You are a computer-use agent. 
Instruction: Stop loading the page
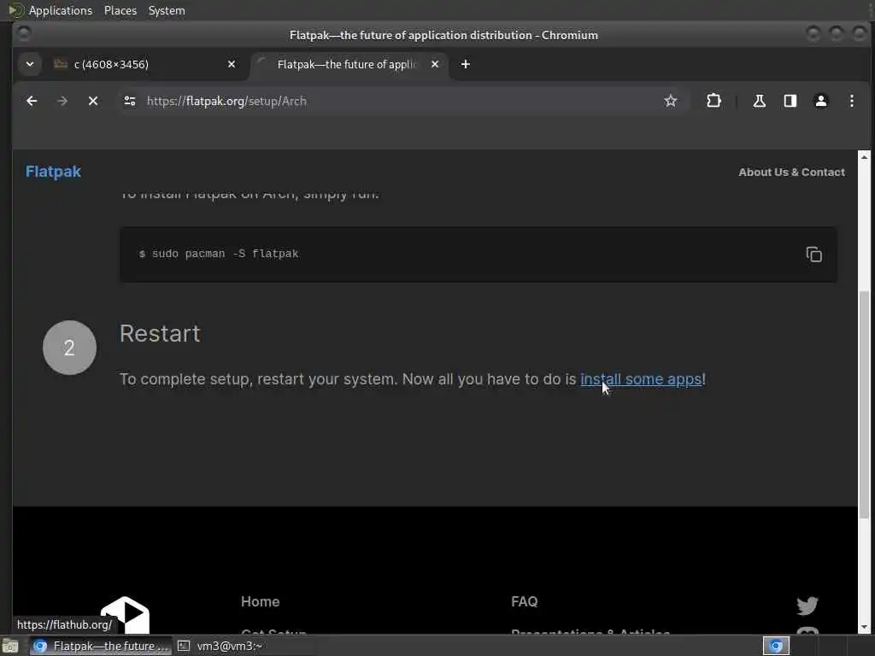[93, 101]
